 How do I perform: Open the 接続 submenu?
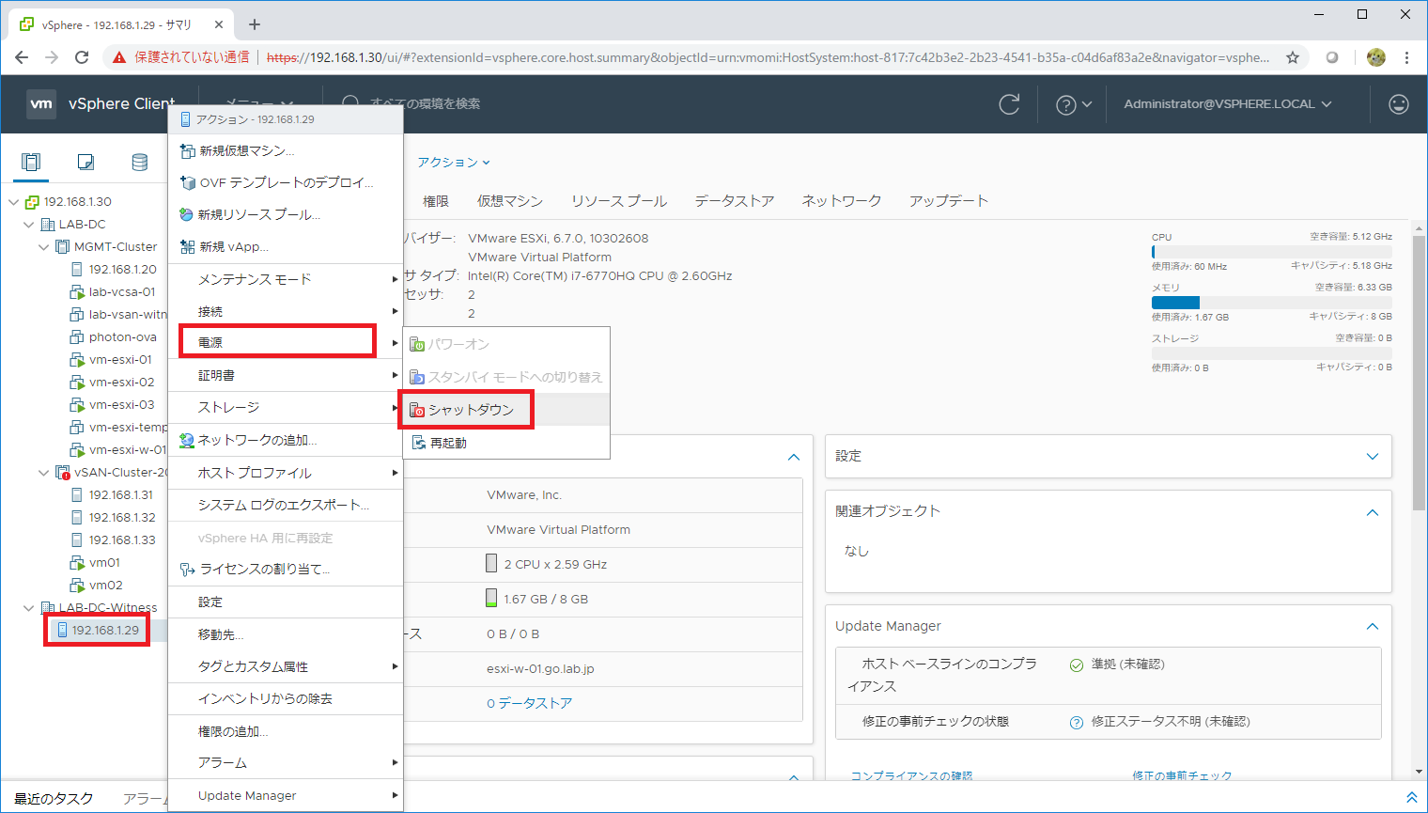(286, 311)
